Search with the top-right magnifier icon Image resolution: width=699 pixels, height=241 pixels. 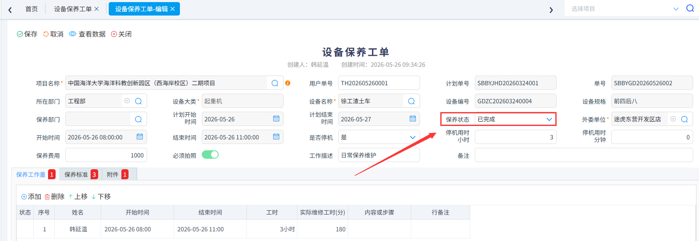690,8
